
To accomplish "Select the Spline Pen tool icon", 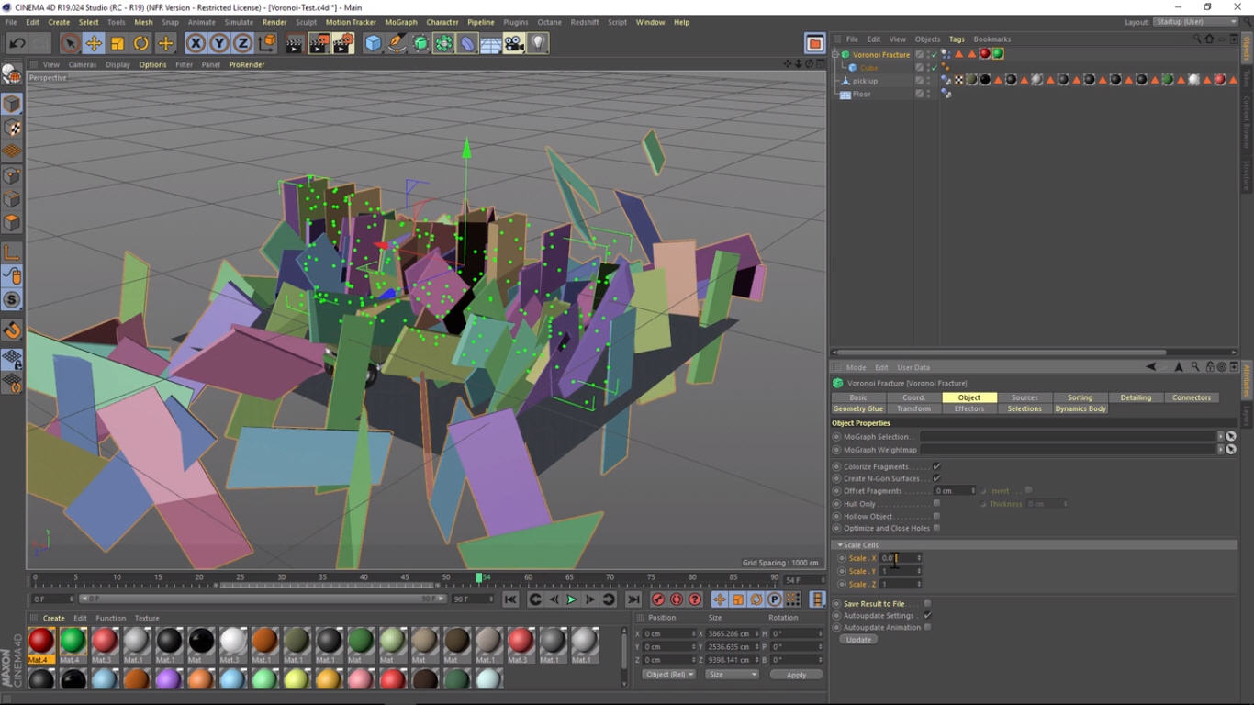I will [x=397, y=43].
